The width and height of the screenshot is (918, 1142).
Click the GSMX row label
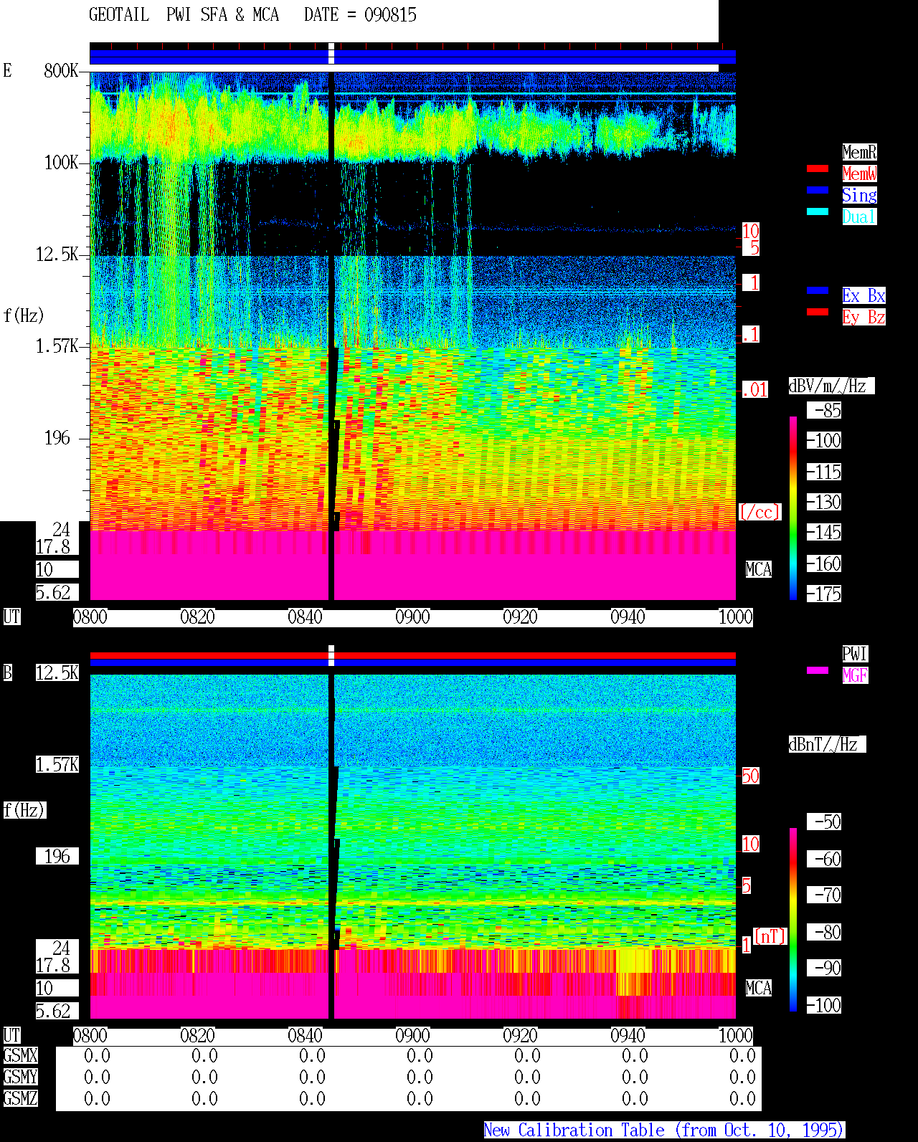tap(20, 1055)
